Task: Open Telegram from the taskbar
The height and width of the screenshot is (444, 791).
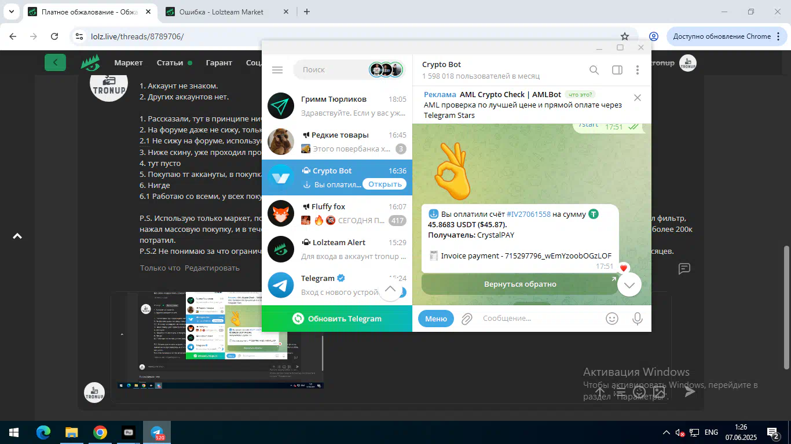Action: tap(157, 432)
